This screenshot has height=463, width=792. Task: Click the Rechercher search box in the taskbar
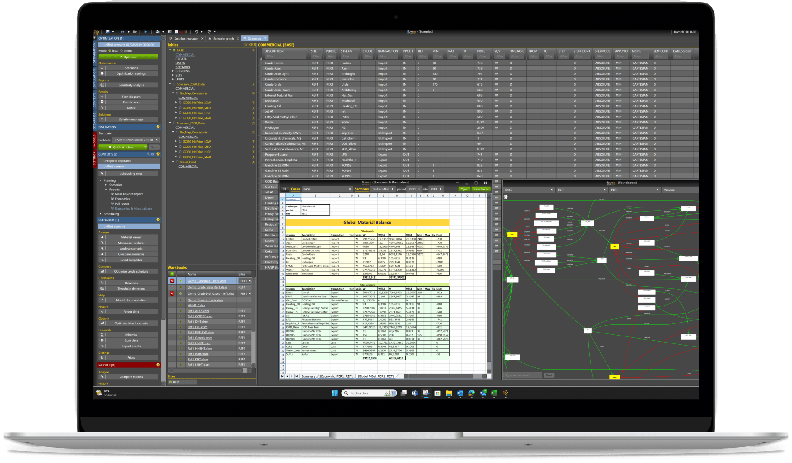tap(361, 393)
